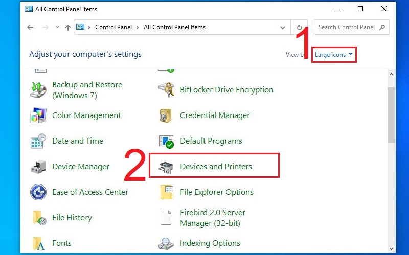The height and width of the screenshot is (255, 409).
Task: Click the Color Management icon
Action: pyautogui.click(x=38, y=115)
